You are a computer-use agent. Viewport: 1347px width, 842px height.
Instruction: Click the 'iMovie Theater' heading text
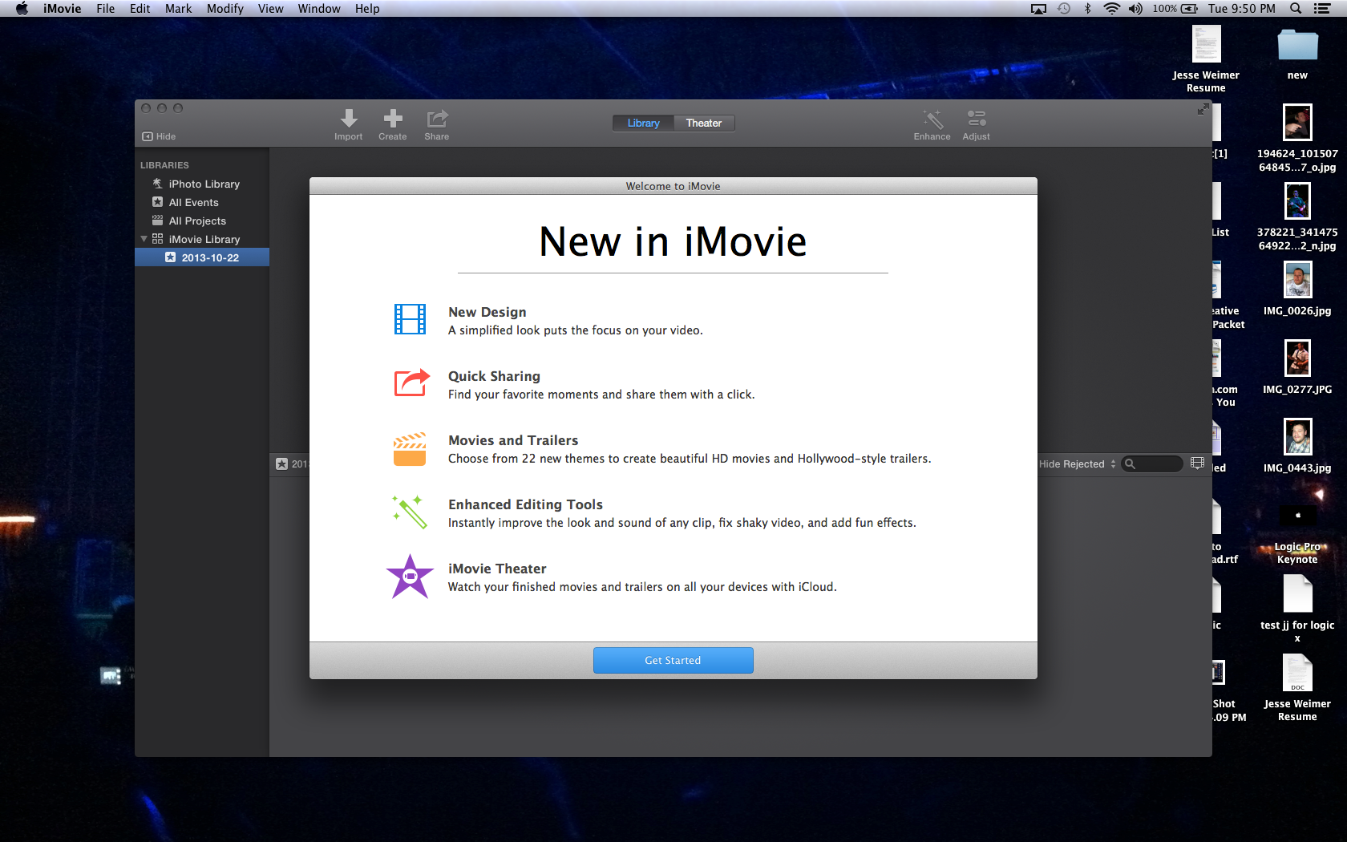[497, 569]
